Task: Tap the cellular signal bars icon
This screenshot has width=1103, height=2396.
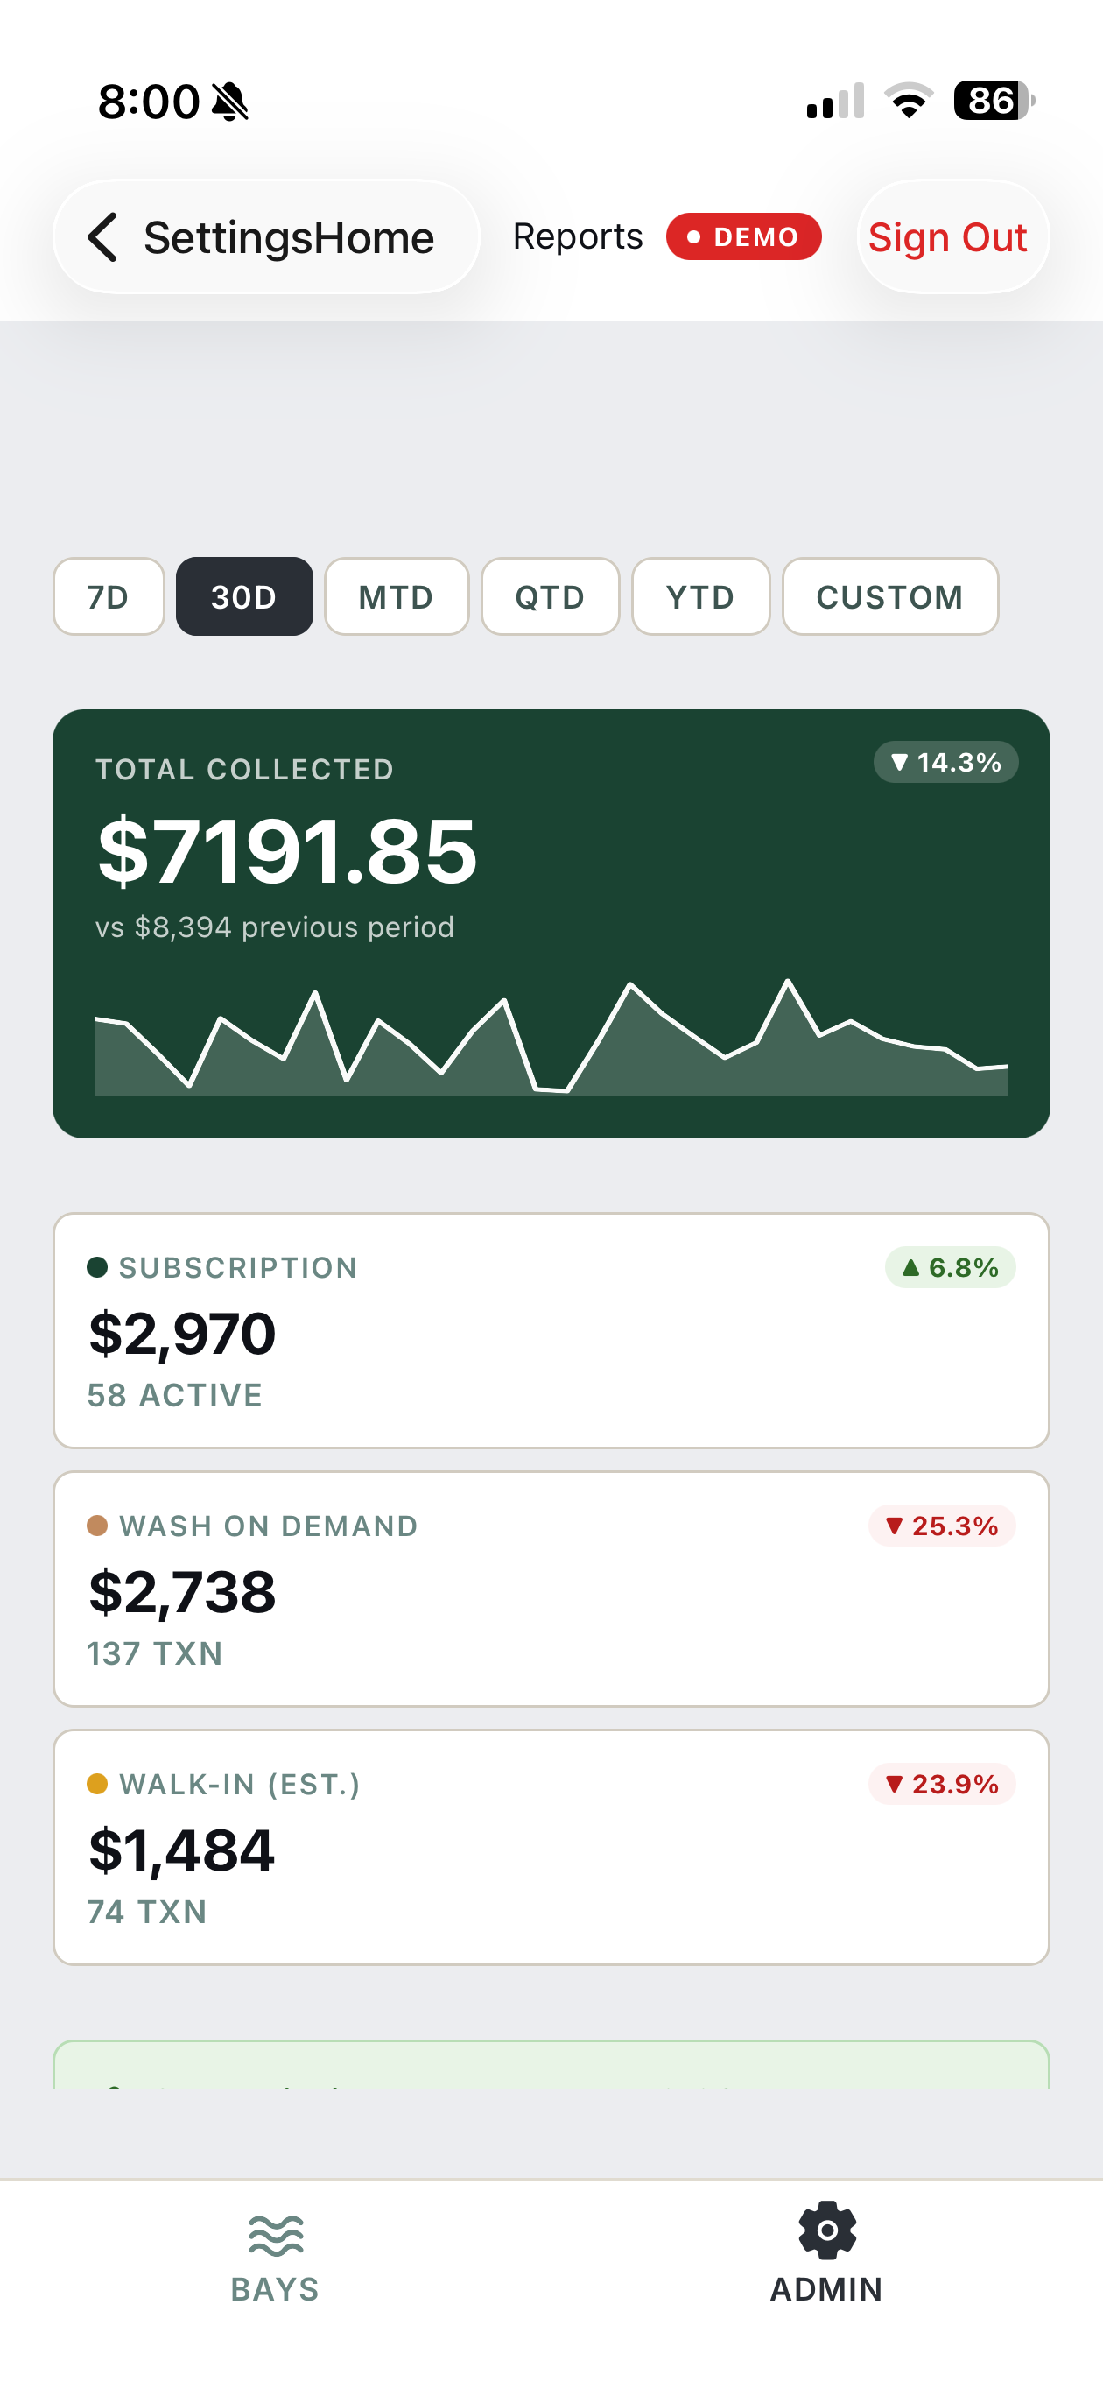Action: click(835, 101)
